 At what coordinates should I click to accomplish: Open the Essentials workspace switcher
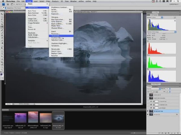pos(174,4)
